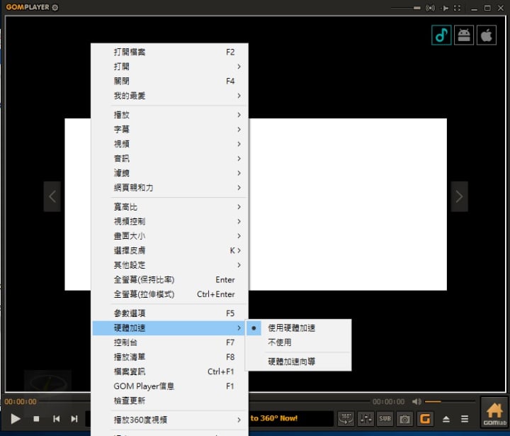This screenshot has width=510, height=436.
Task: Click the Android icon in video area
Action: (x=464, y=35)
